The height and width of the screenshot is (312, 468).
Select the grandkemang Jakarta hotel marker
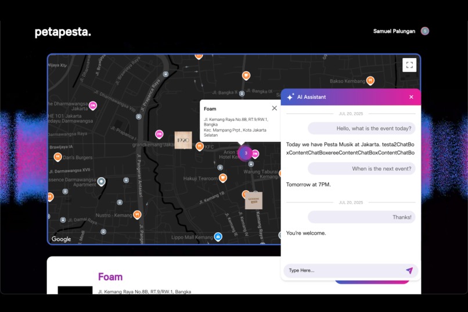[x=159, y=134]
